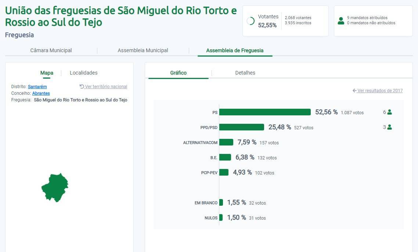Click the green freguesia map shape

[55, 187]
